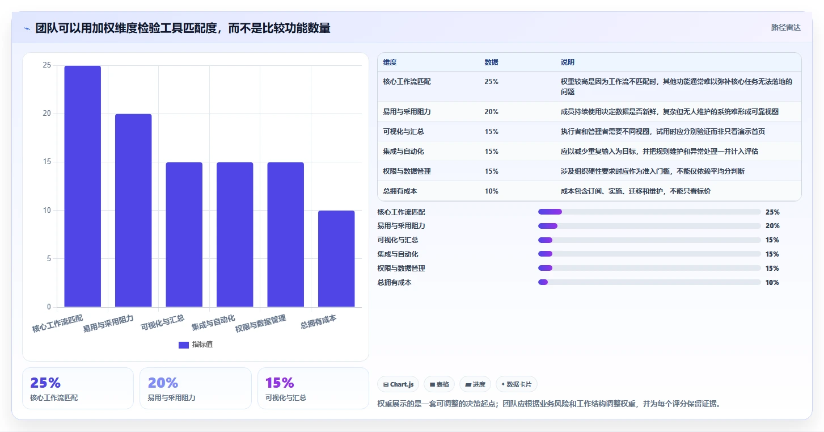Screen dimensions: 824x432
Task: Click the 权限与数据管理 15% progress bar
Action: (649, 268)
